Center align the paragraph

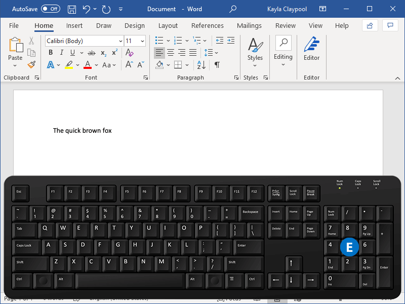click(171, 53)
